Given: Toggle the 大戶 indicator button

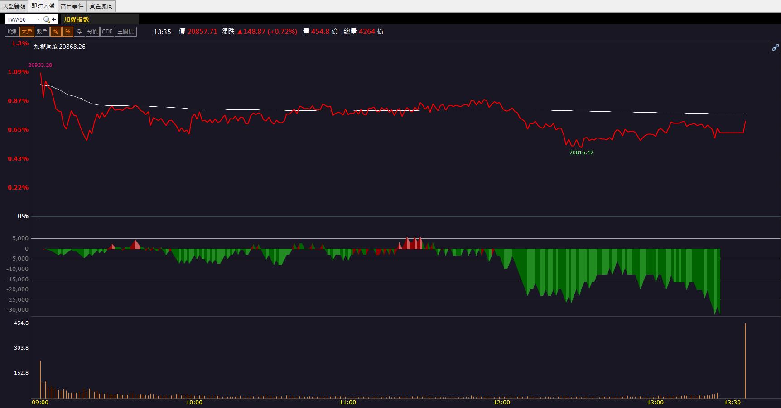Looking at the screenshot, I should pos(27,32).
